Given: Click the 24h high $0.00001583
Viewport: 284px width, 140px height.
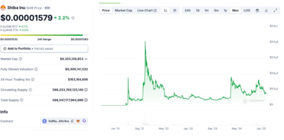Looking at the screenshot, I should pos(79,39).
